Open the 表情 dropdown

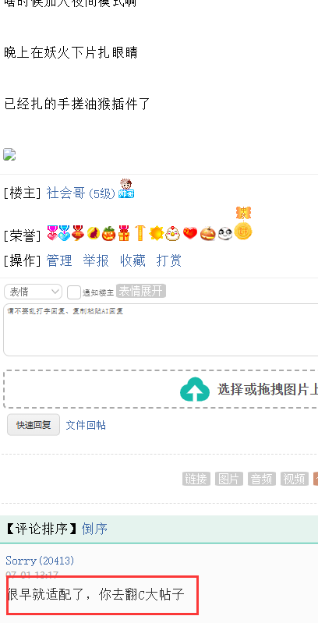[x=33, y=292]
